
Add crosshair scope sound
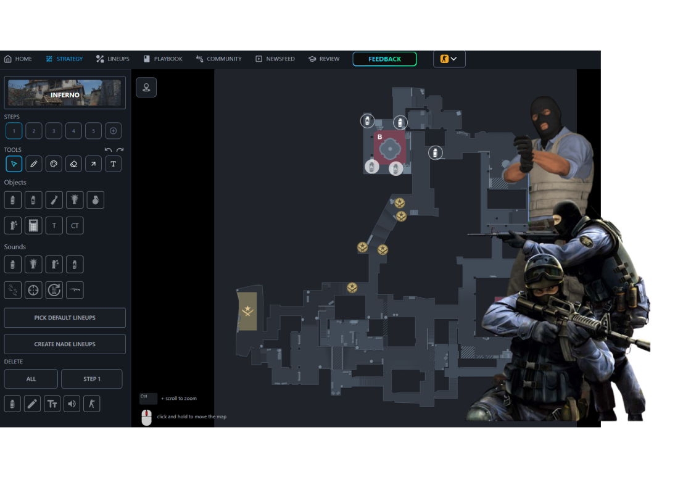[33, 290]
